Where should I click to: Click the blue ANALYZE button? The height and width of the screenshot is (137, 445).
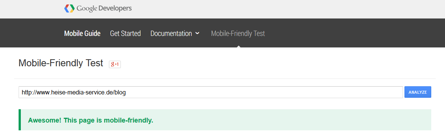point(418,92)
